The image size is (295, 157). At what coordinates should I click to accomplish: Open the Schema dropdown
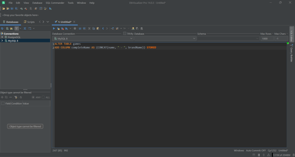tap(228, 38)
